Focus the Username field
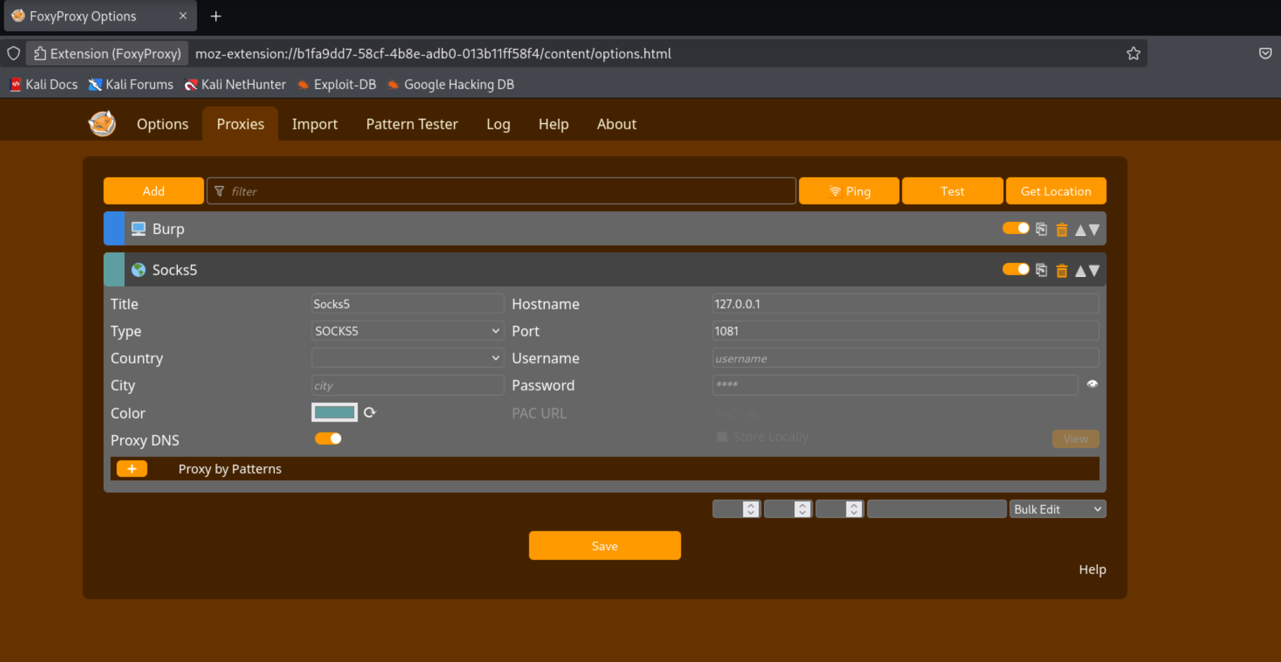This screenshot has height=662, width=1281. [x=905, y=358]
